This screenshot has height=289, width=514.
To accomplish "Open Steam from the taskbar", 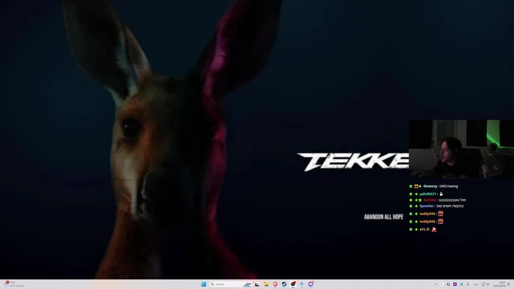I will 284,284.
